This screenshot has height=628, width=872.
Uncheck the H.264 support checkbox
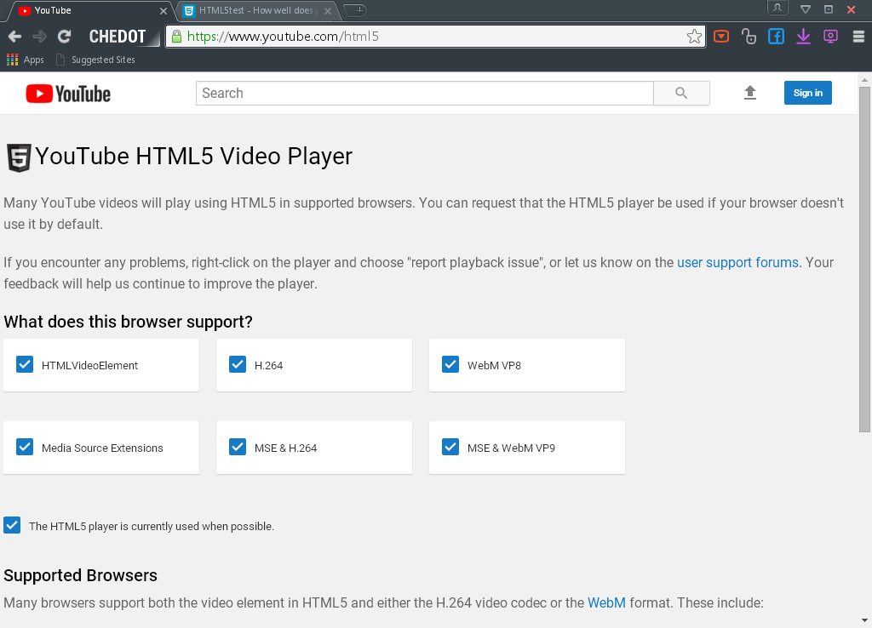point(238,363)
